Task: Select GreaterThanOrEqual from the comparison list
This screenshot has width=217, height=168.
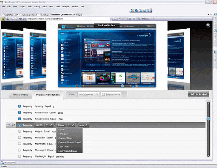Action: 69,142
